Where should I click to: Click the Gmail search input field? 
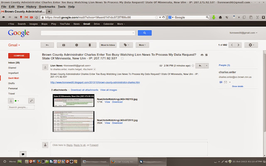tap(88, 33)
